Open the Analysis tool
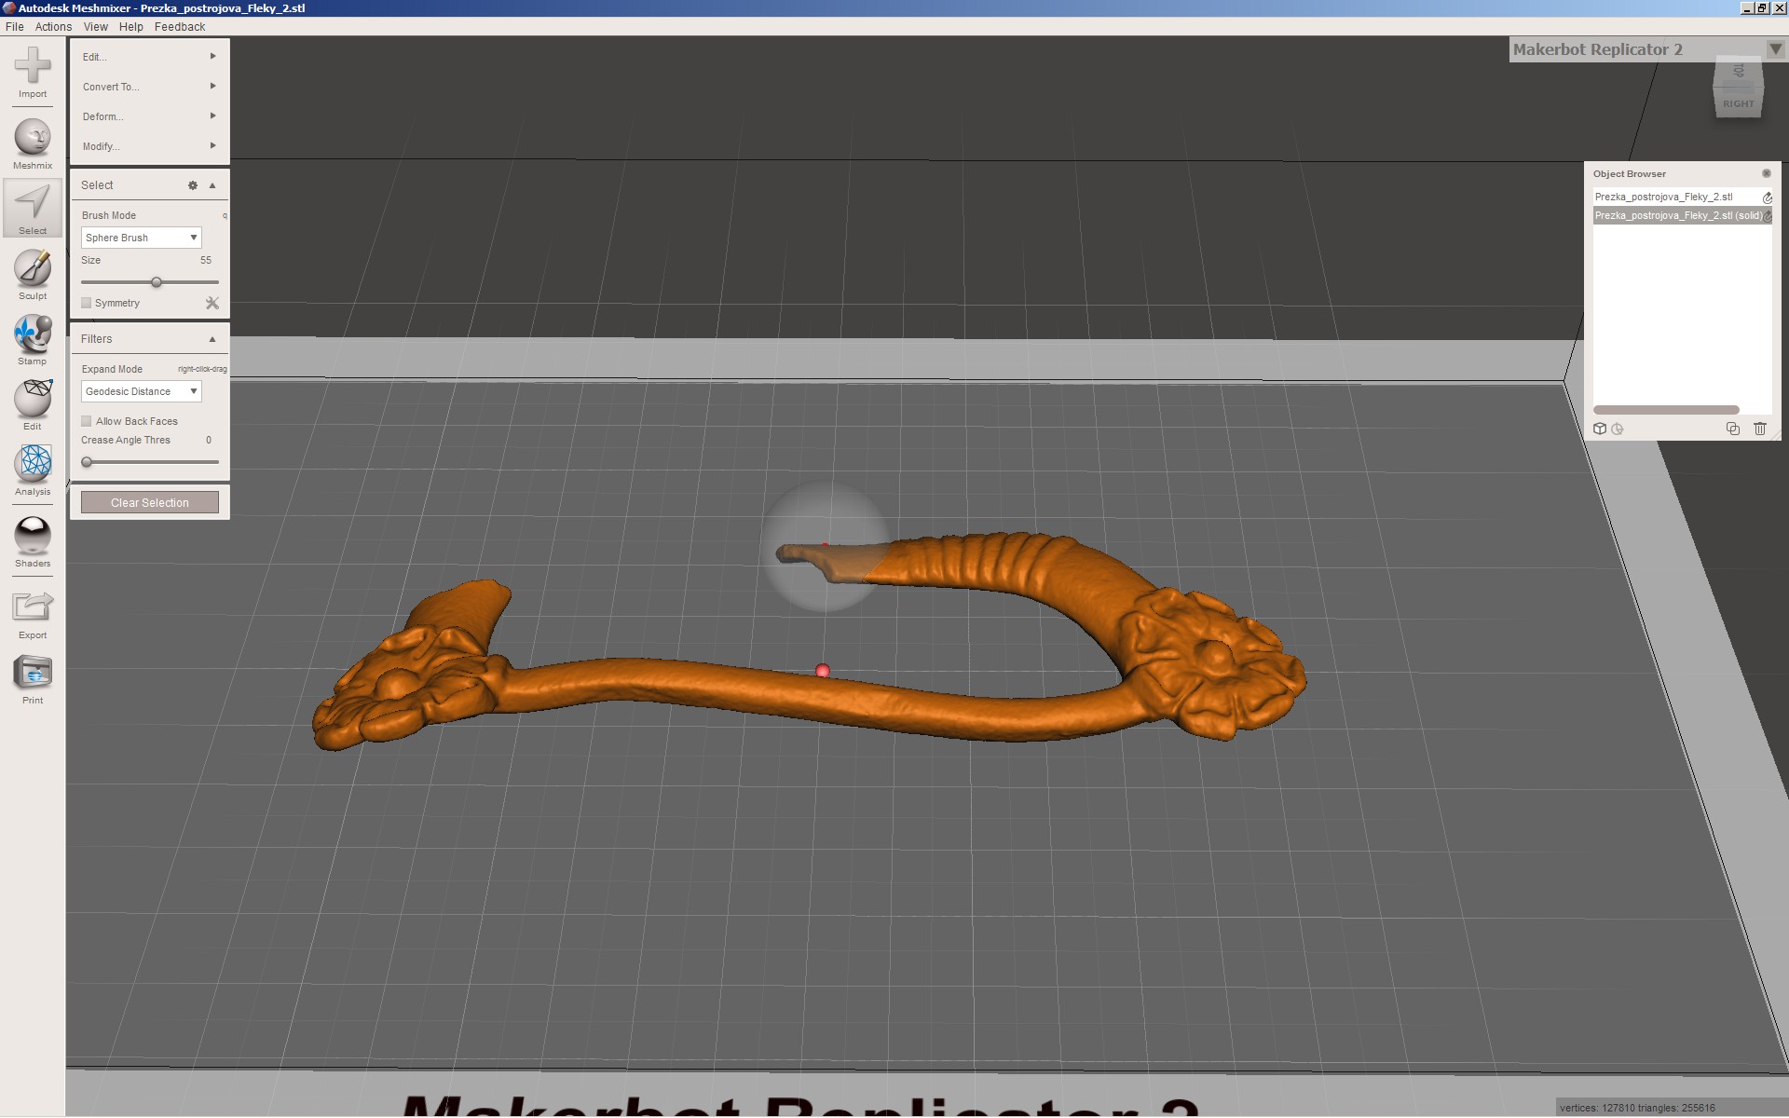The image size is (1789, 1118). (33, 464)
